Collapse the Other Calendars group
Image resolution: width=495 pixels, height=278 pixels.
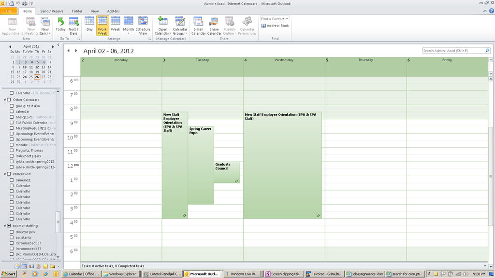click(x=5, y=100)
